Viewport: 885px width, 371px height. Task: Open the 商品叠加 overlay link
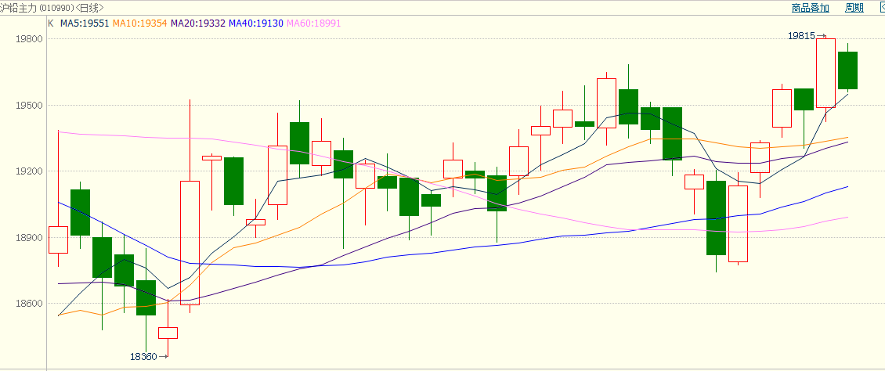(810, 8)
